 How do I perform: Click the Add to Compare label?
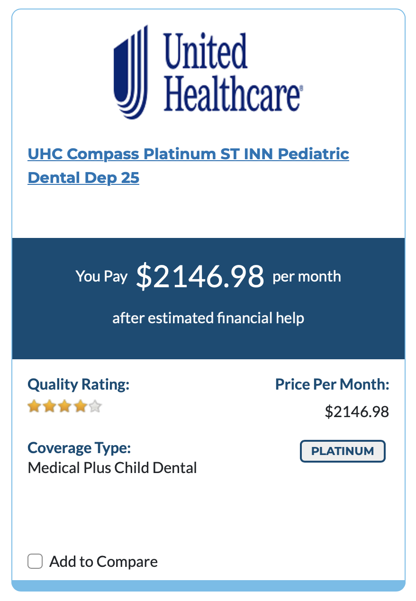104,562
